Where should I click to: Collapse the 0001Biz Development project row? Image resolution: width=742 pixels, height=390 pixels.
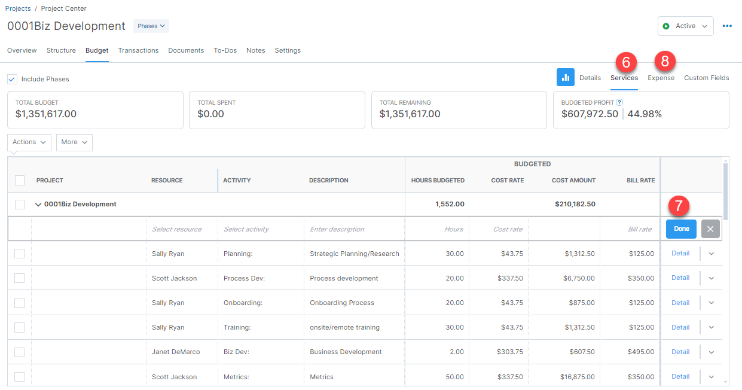pos(38,204)
